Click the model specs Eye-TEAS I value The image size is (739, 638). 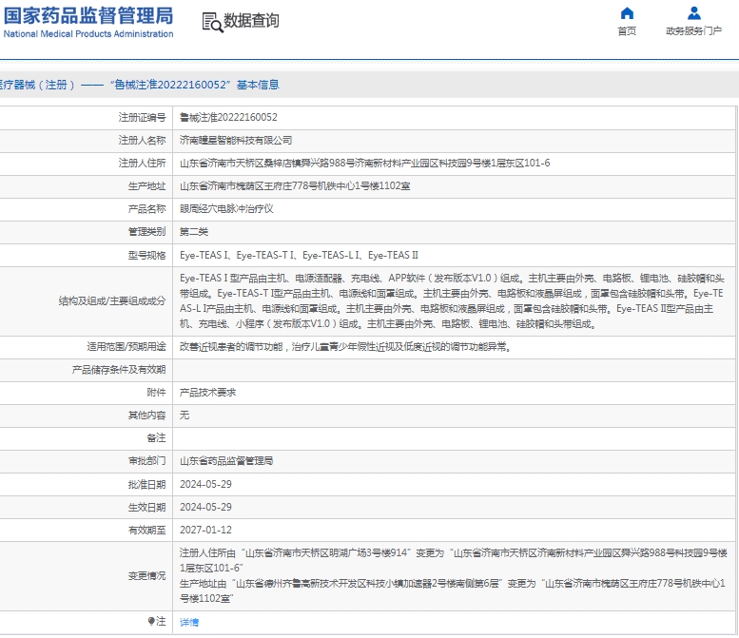(299, 256)
